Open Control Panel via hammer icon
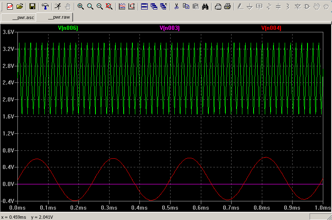The image size is (332, 220). tap(45, 6)
